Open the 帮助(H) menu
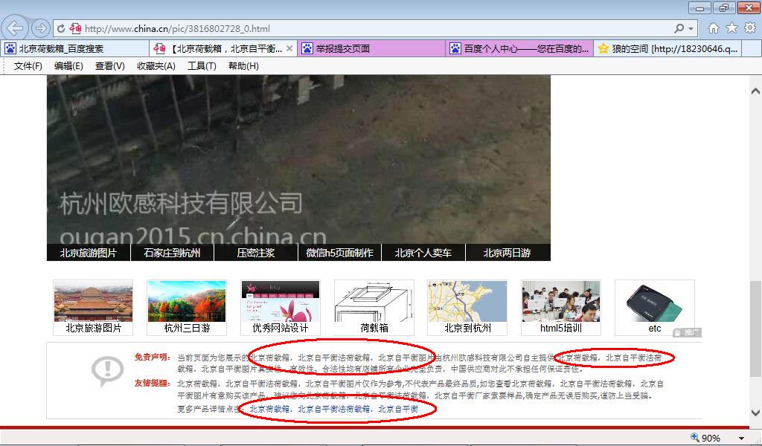Image resolution: width=762 pixels, height=446 pixels. (243, 66)
